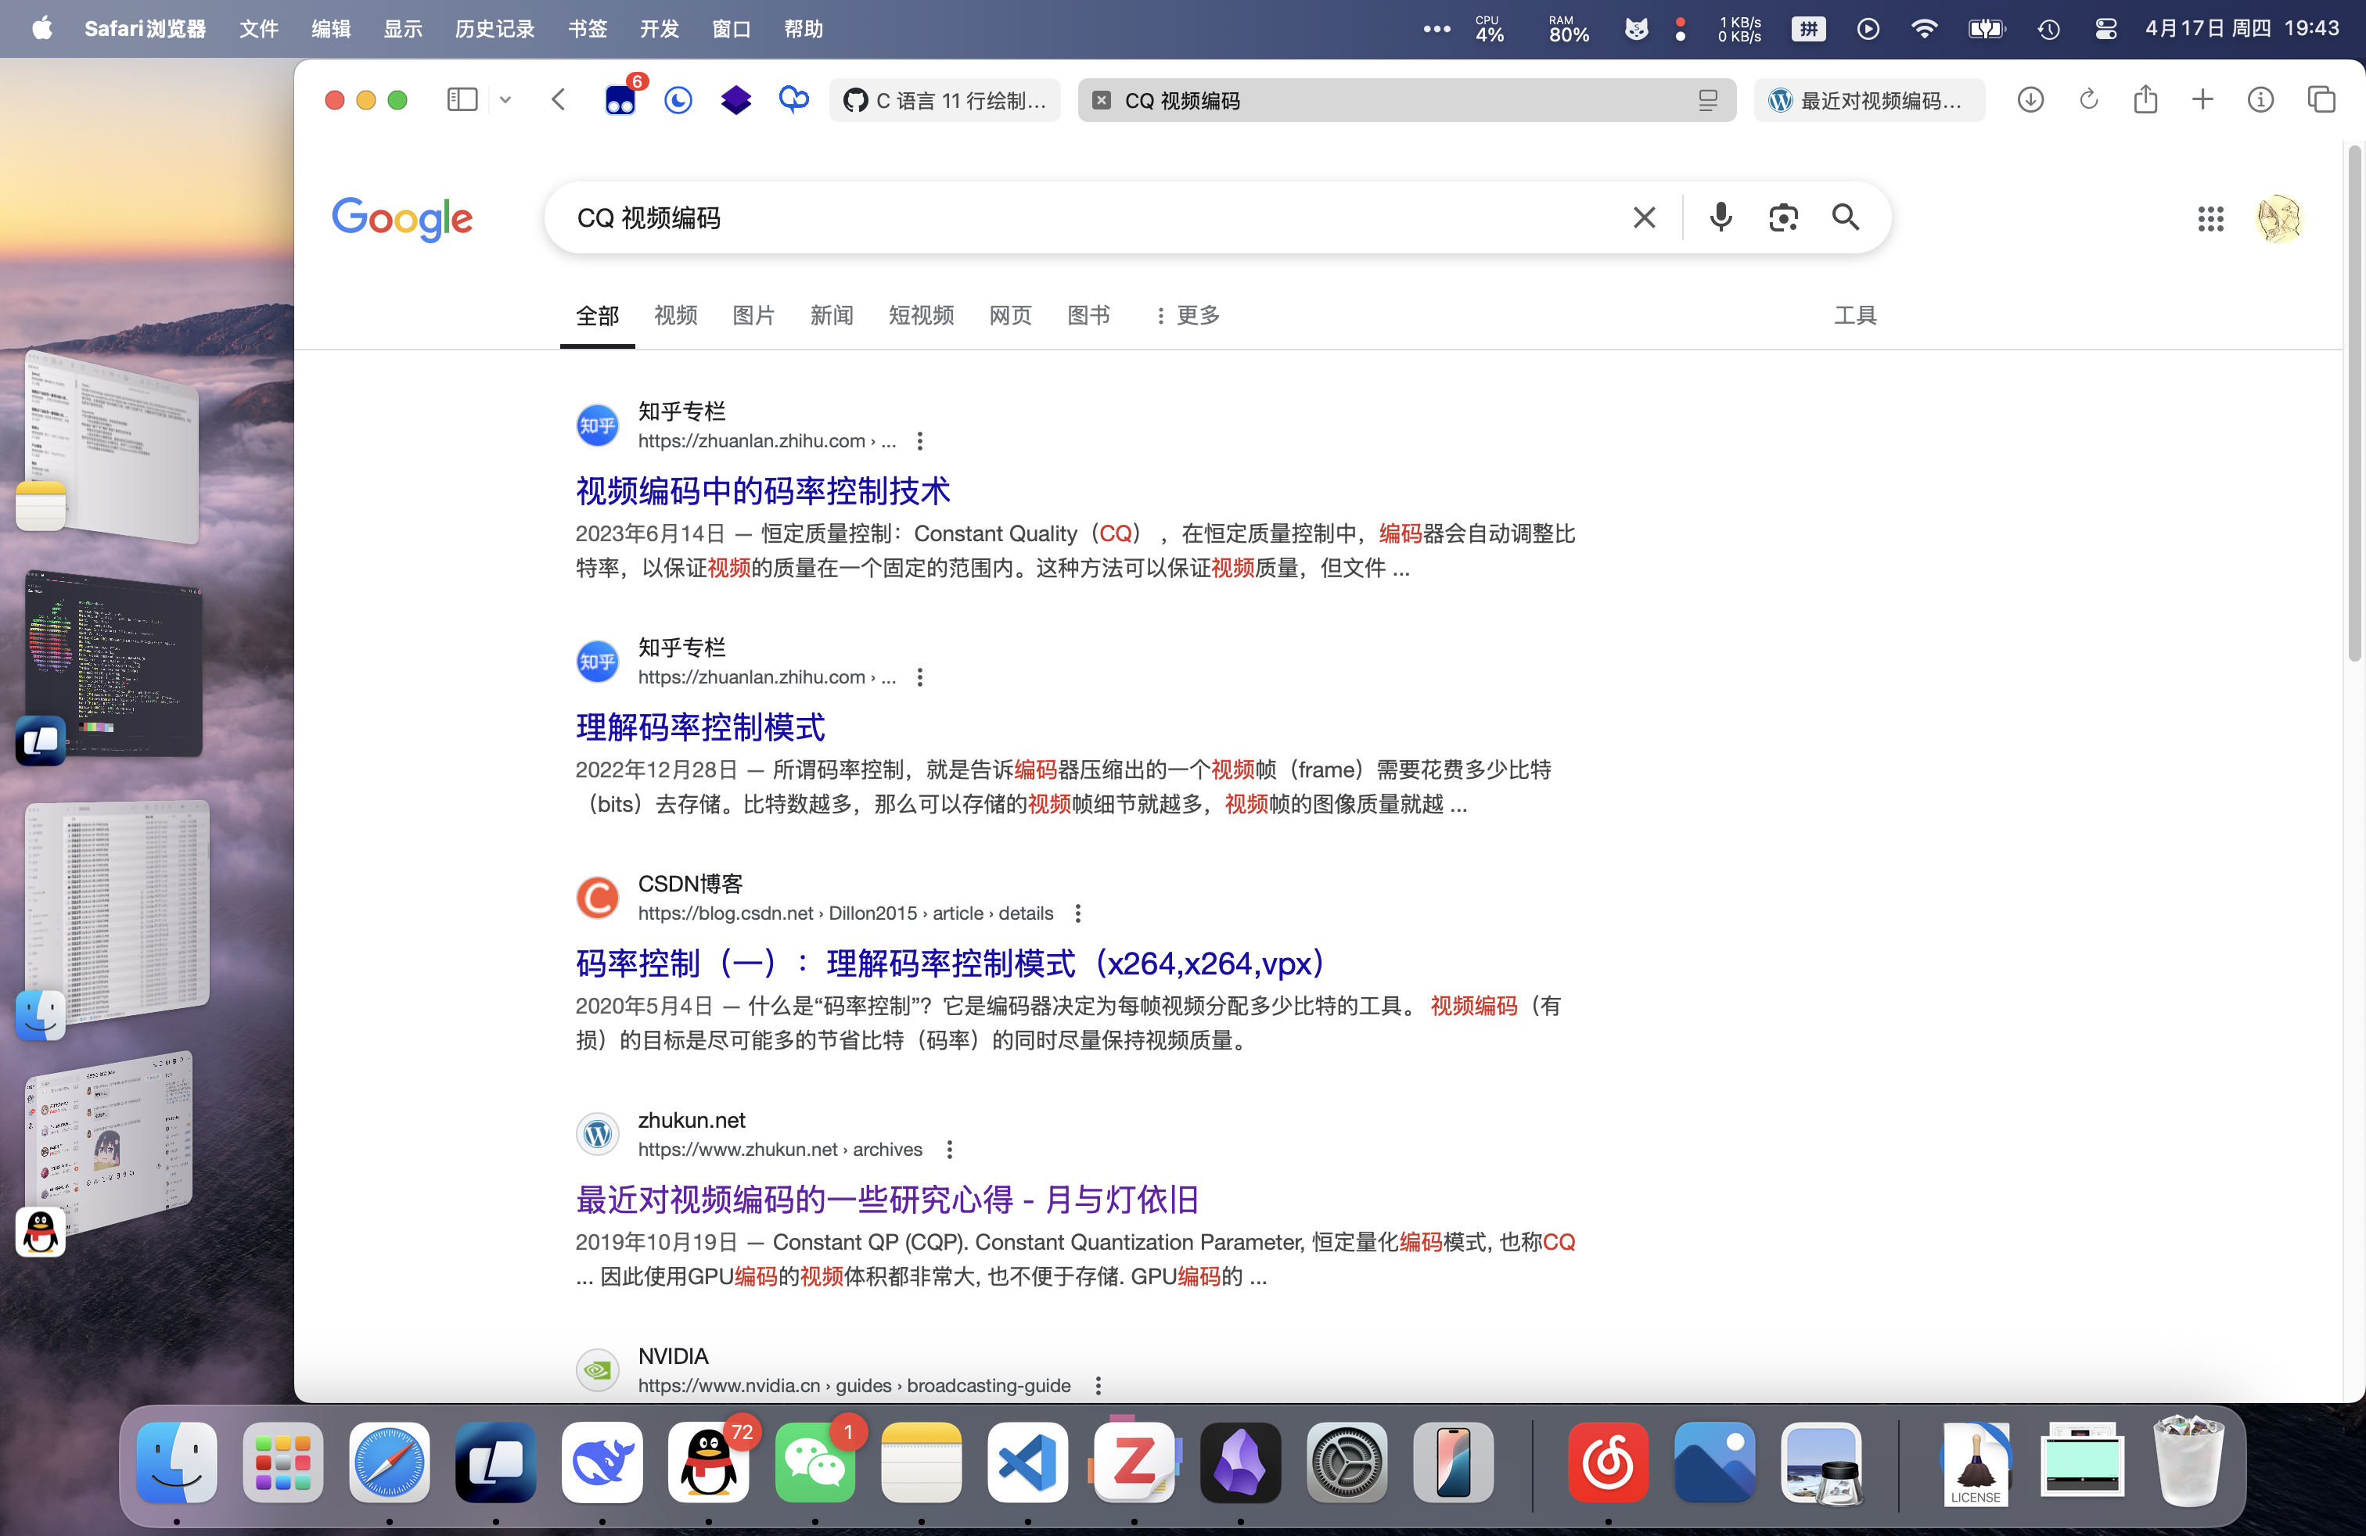Open the Google apps grid

[2210, 218]
